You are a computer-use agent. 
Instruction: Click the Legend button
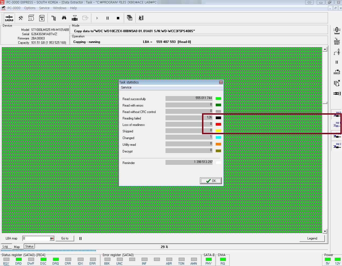click(312, 238)
